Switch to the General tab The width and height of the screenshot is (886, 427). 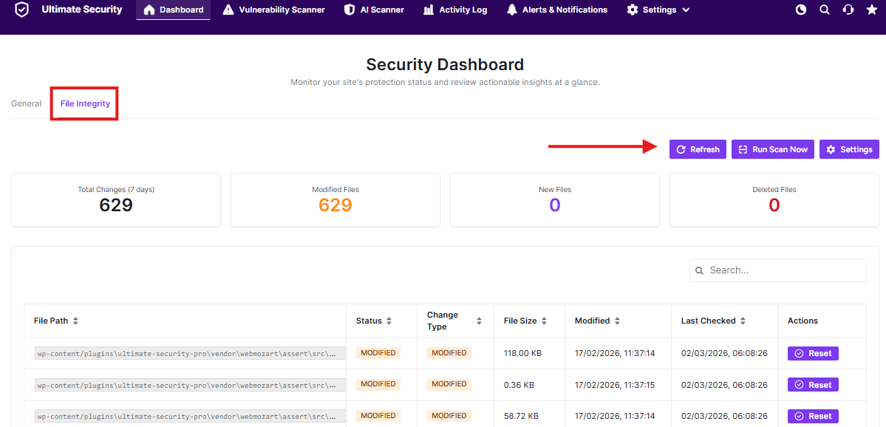pos(26,103)
